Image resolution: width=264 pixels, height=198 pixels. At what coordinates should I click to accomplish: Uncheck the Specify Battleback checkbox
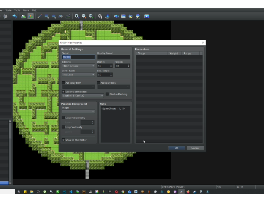coord(63,92)
